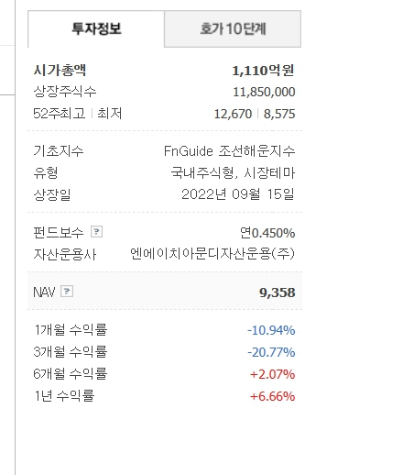
Task: Click the fund fee 연0.450% value
Action: click(x=267, y=233)
